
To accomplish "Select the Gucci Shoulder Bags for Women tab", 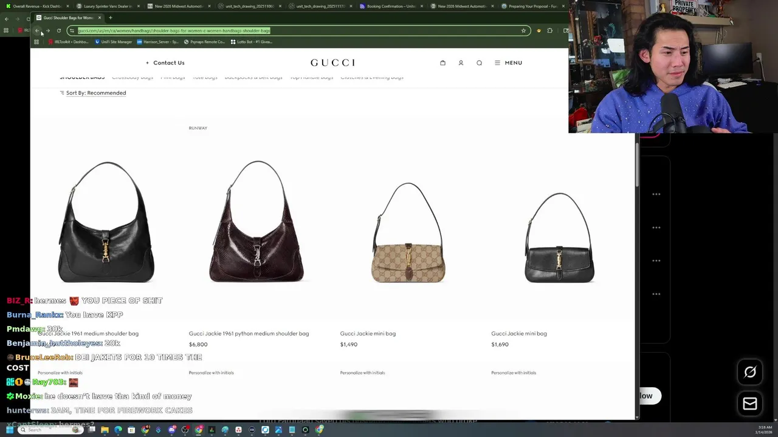I will [x=69, y=18].
